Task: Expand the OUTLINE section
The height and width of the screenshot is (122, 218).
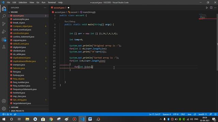Action: click(x=28, y=107)
